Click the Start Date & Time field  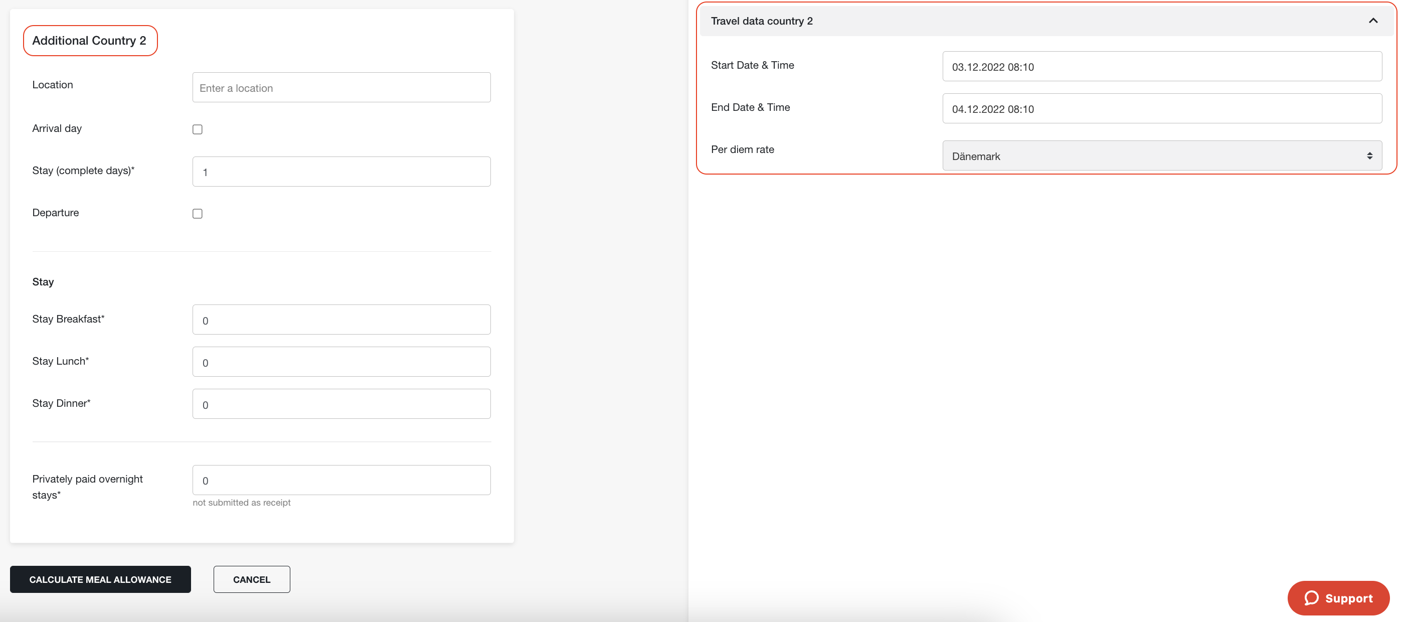point(1161,66)
